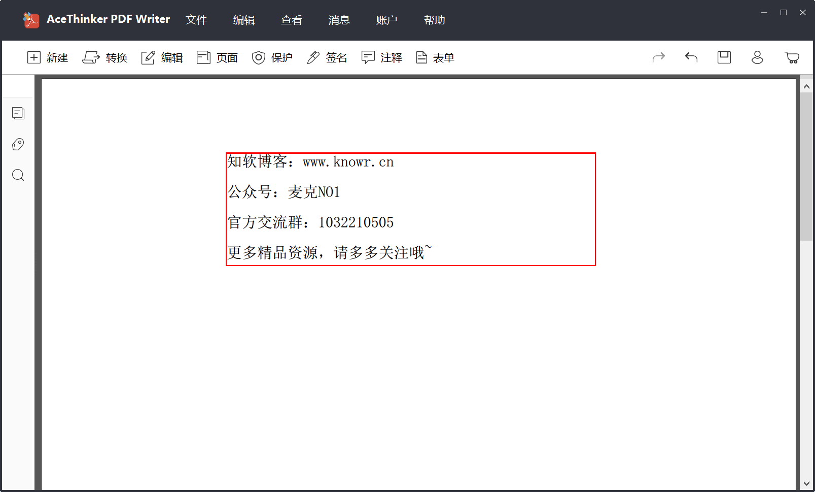Open the 帮助 (Help) menu

coord(435,20)
